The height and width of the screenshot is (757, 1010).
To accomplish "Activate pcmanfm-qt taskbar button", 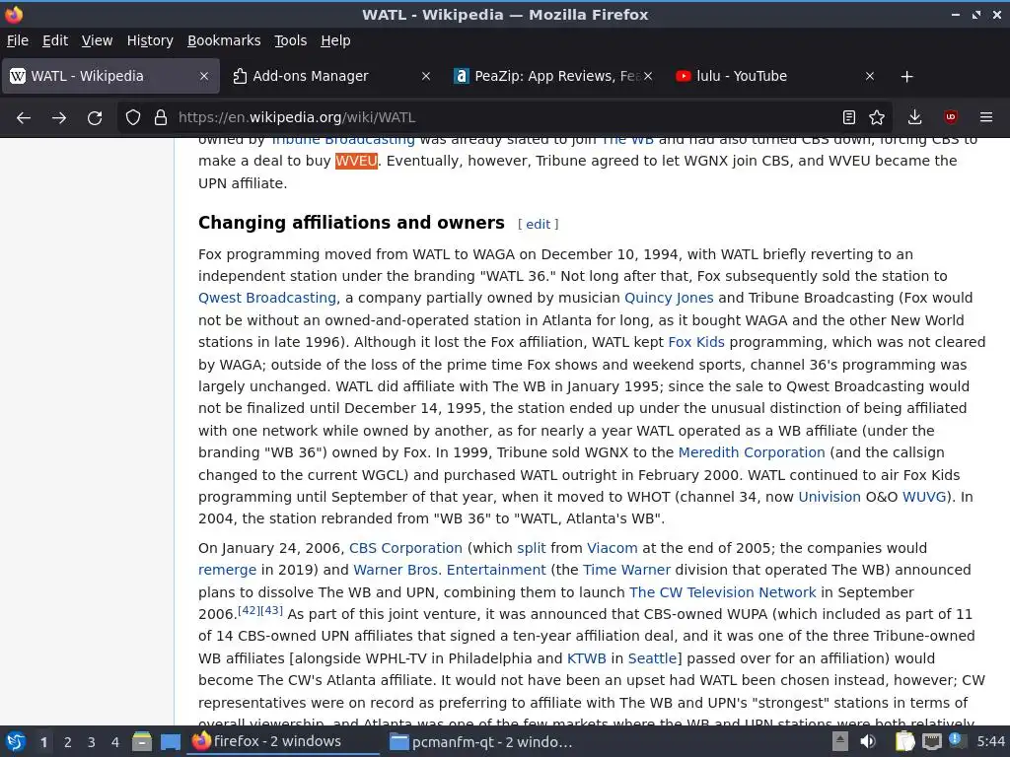I will pos(481,741).
